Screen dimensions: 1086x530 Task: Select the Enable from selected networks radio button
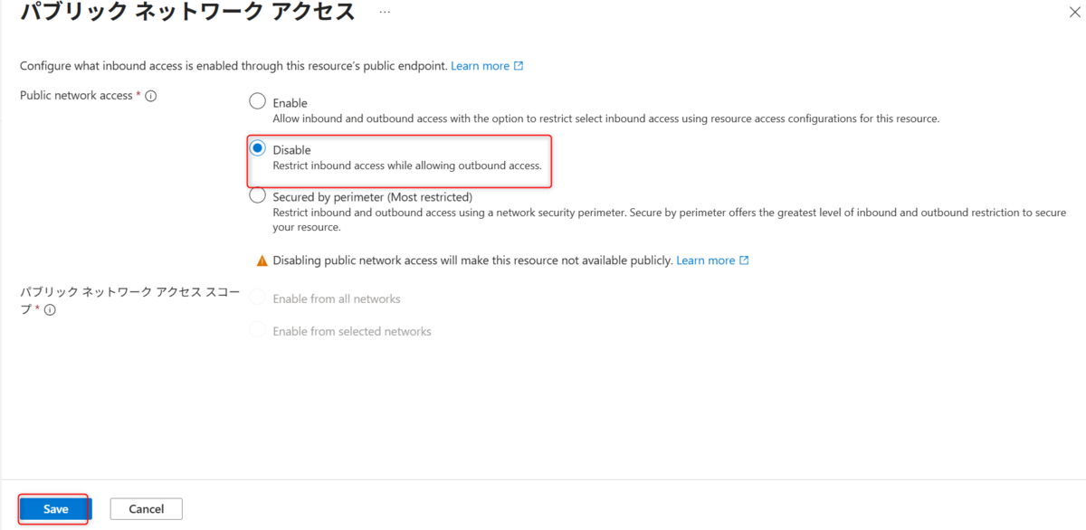256,331
